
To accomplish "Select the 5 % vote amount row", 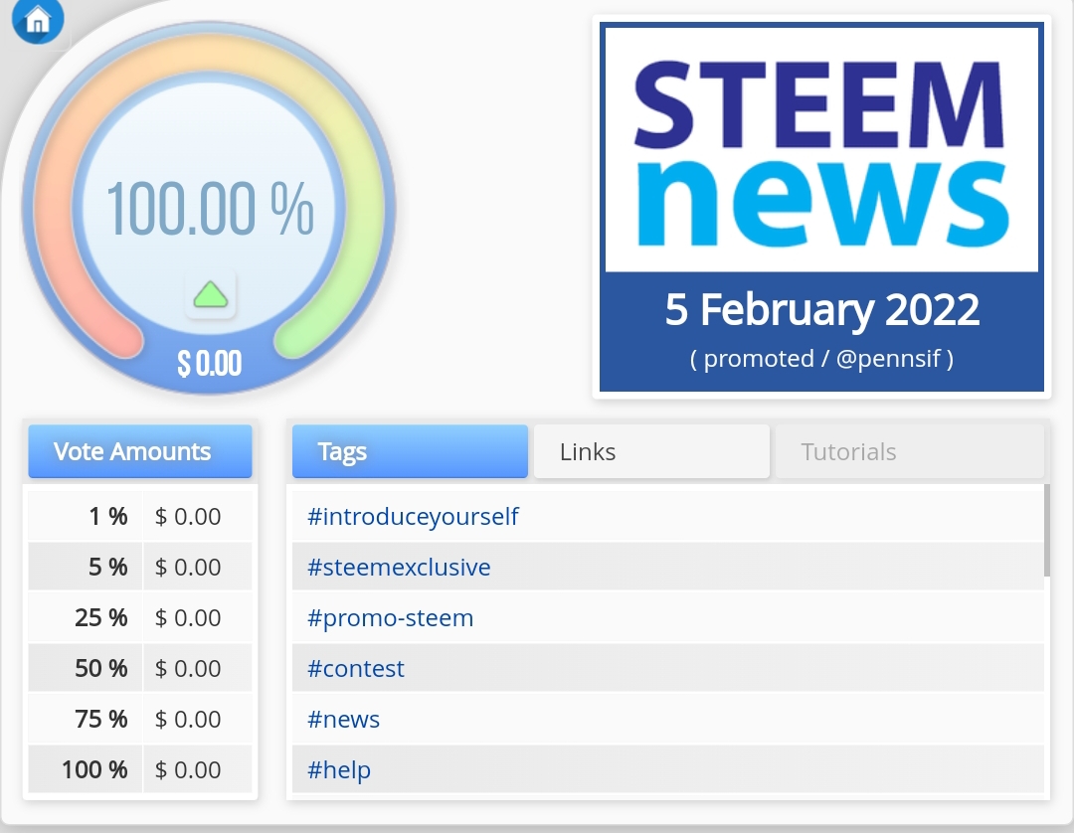I will pos(140,567).
